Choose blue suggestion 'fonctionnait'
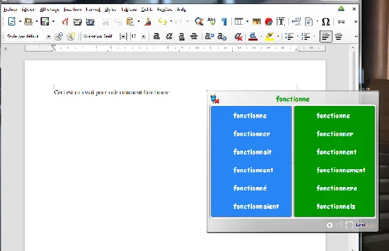389x251 pixels. pos(252,152)
